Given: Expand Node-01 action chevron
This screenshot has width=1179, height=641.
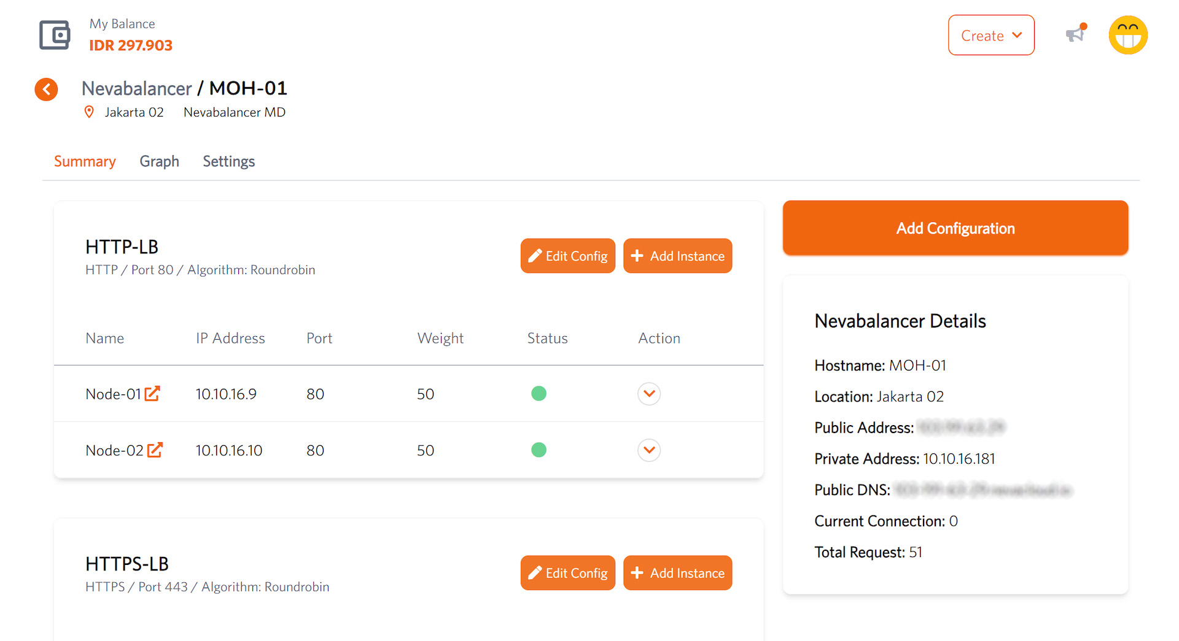Looking at the screenshot, I should coord(649,394).
